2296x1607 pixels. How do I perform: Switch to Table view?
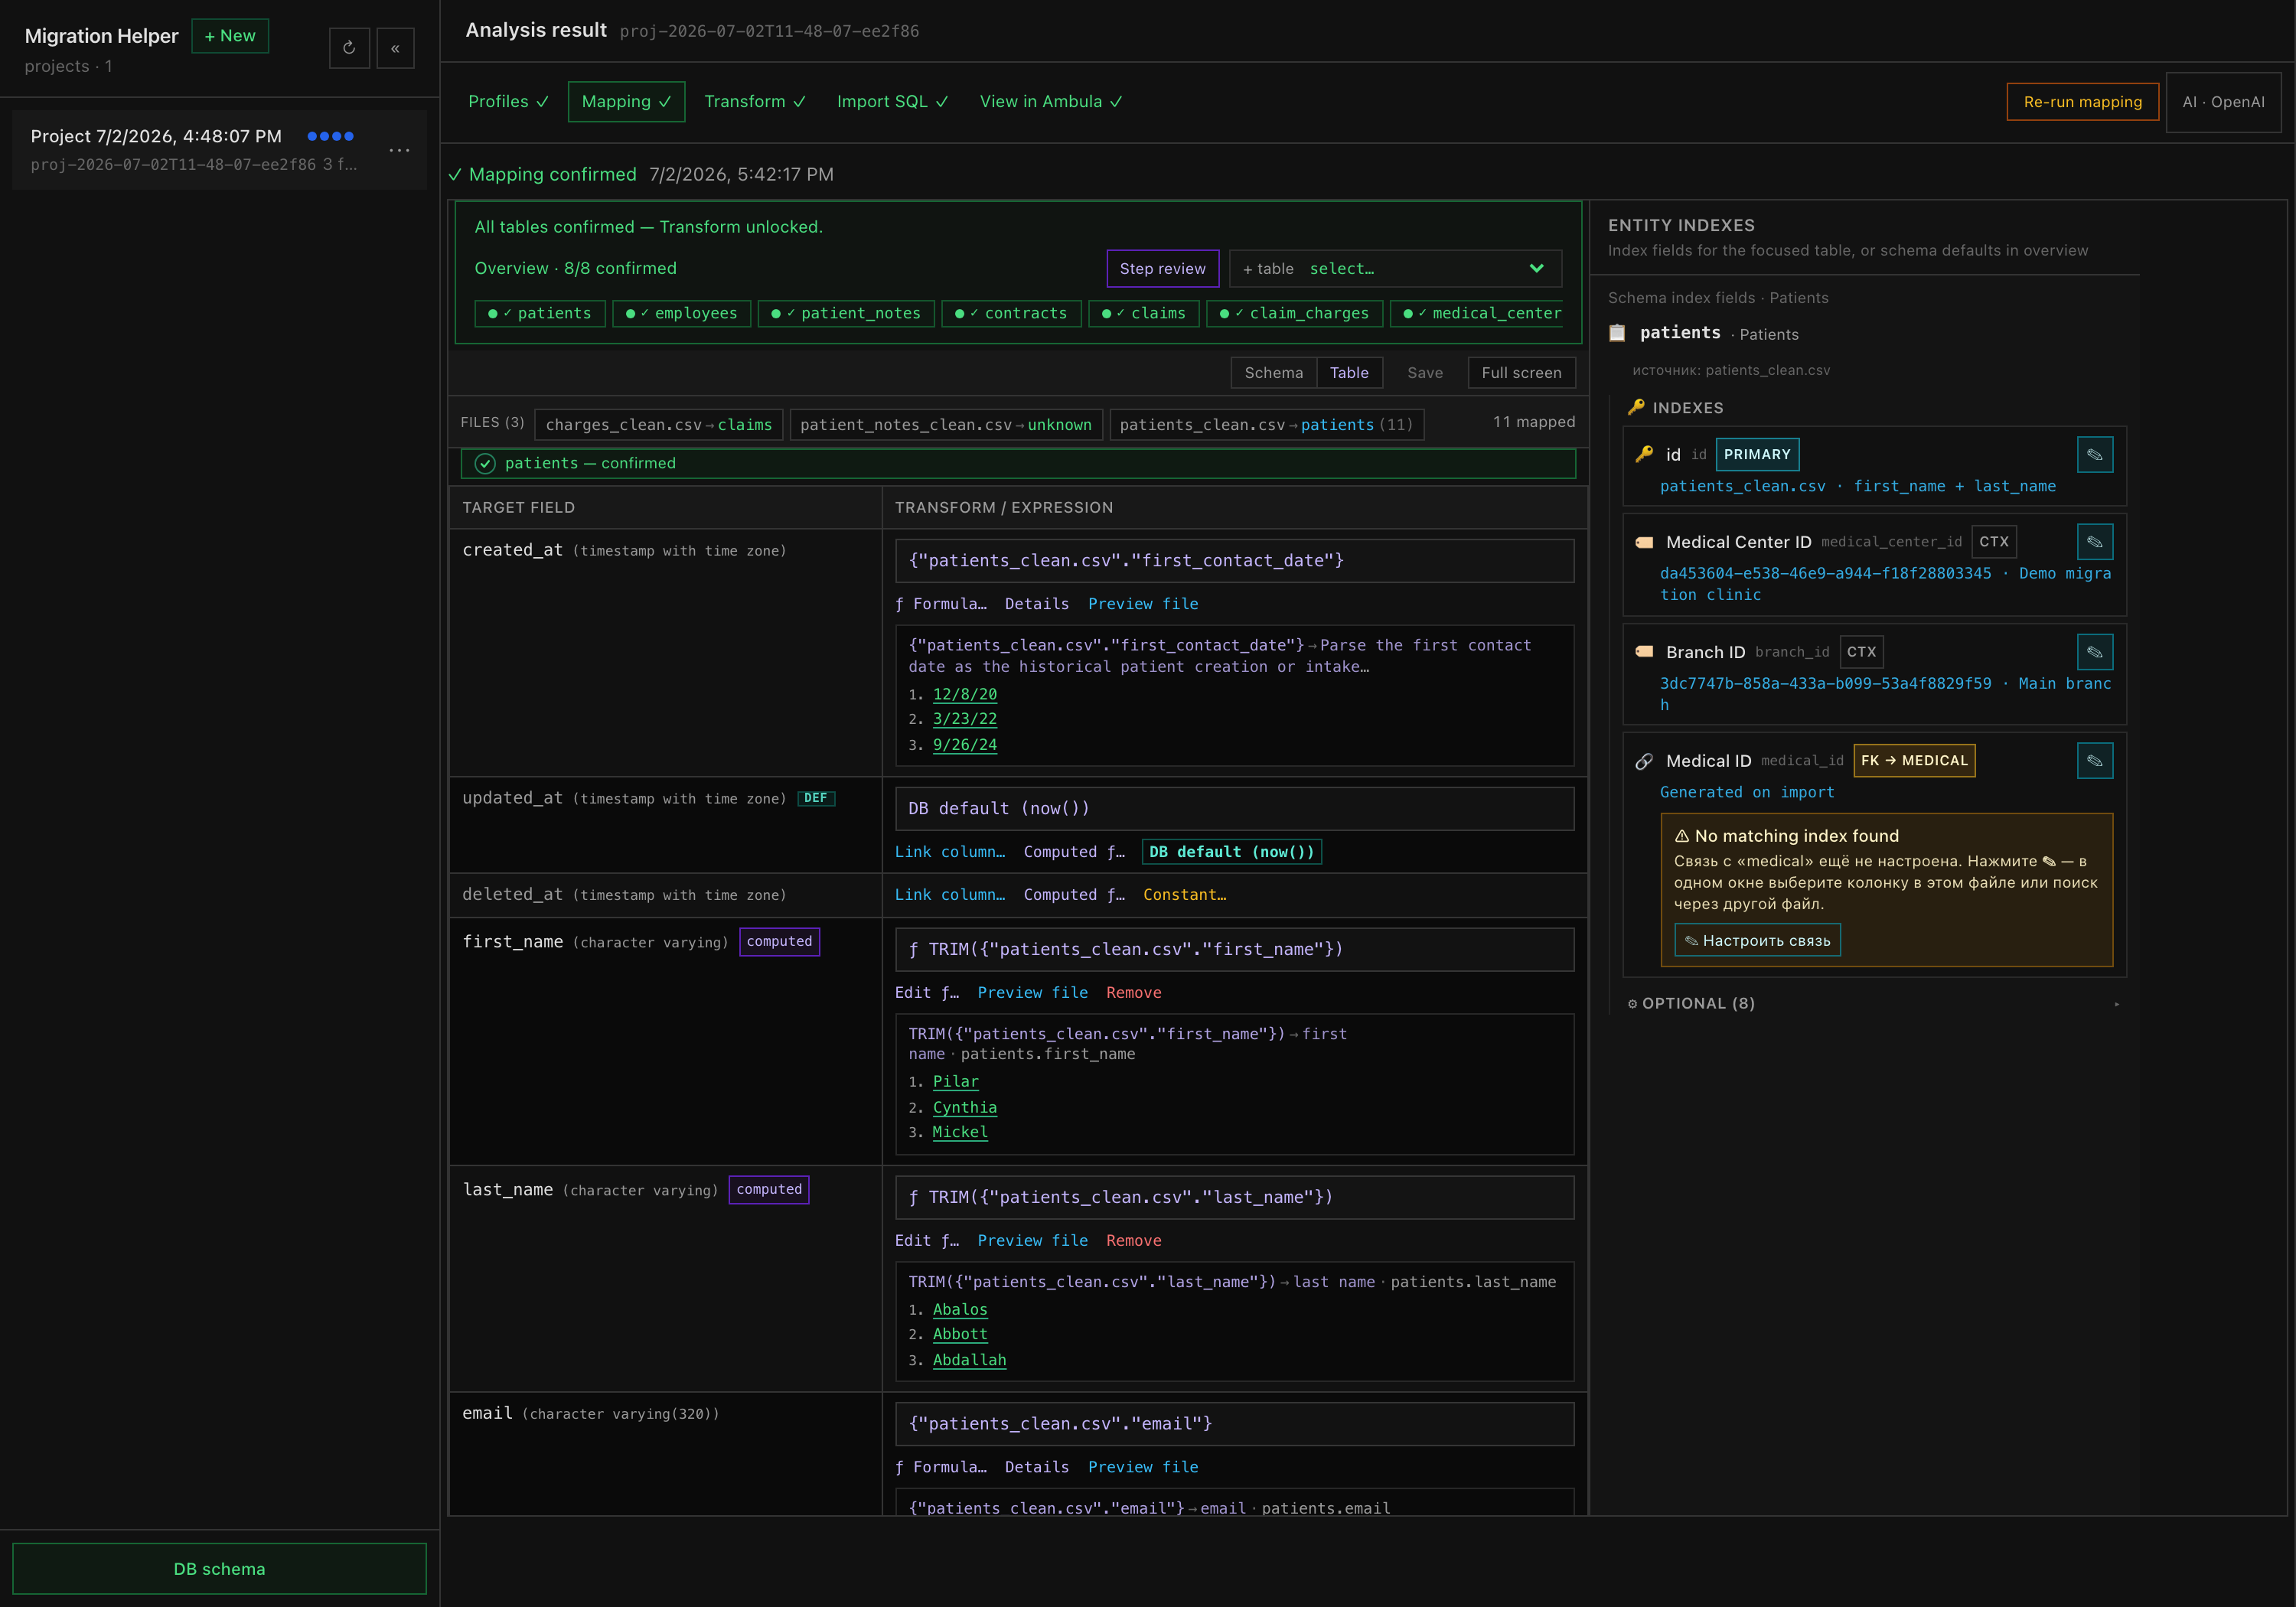1349,373
